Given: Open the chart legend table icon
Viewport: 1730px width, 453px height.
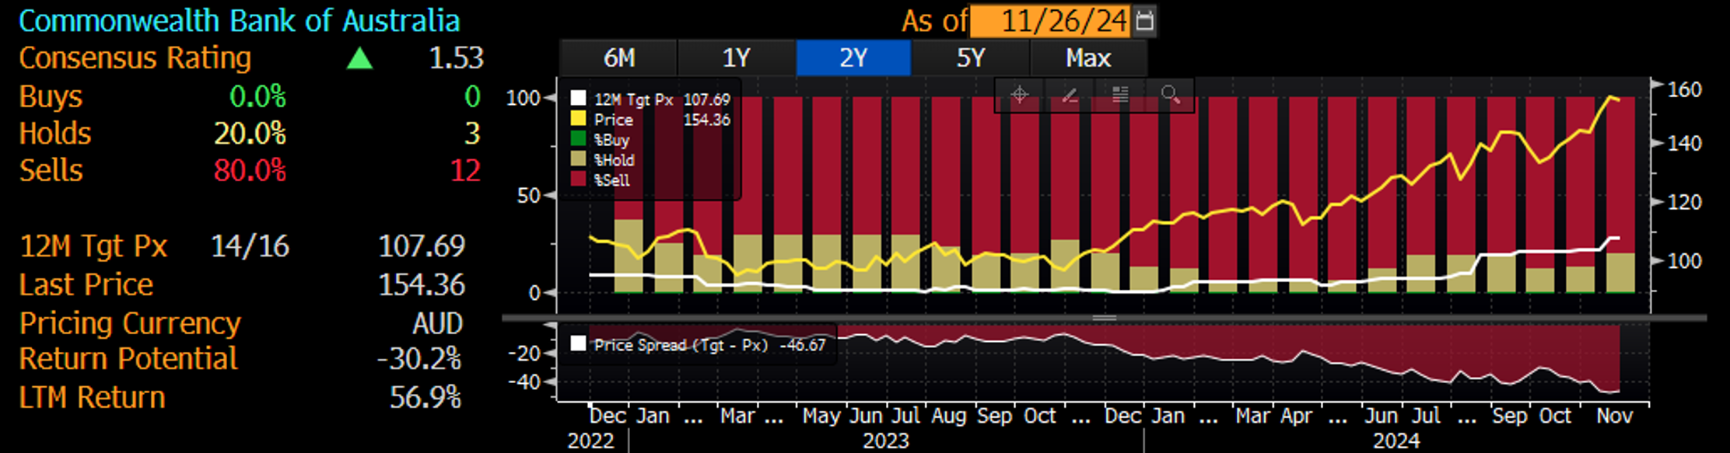Looking at the screenshot, I should (1120, 96).
